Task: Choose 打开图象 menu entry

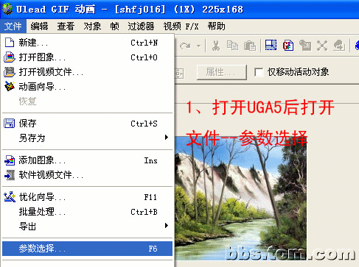Action: pyautogui.click(x=87, y=57)
